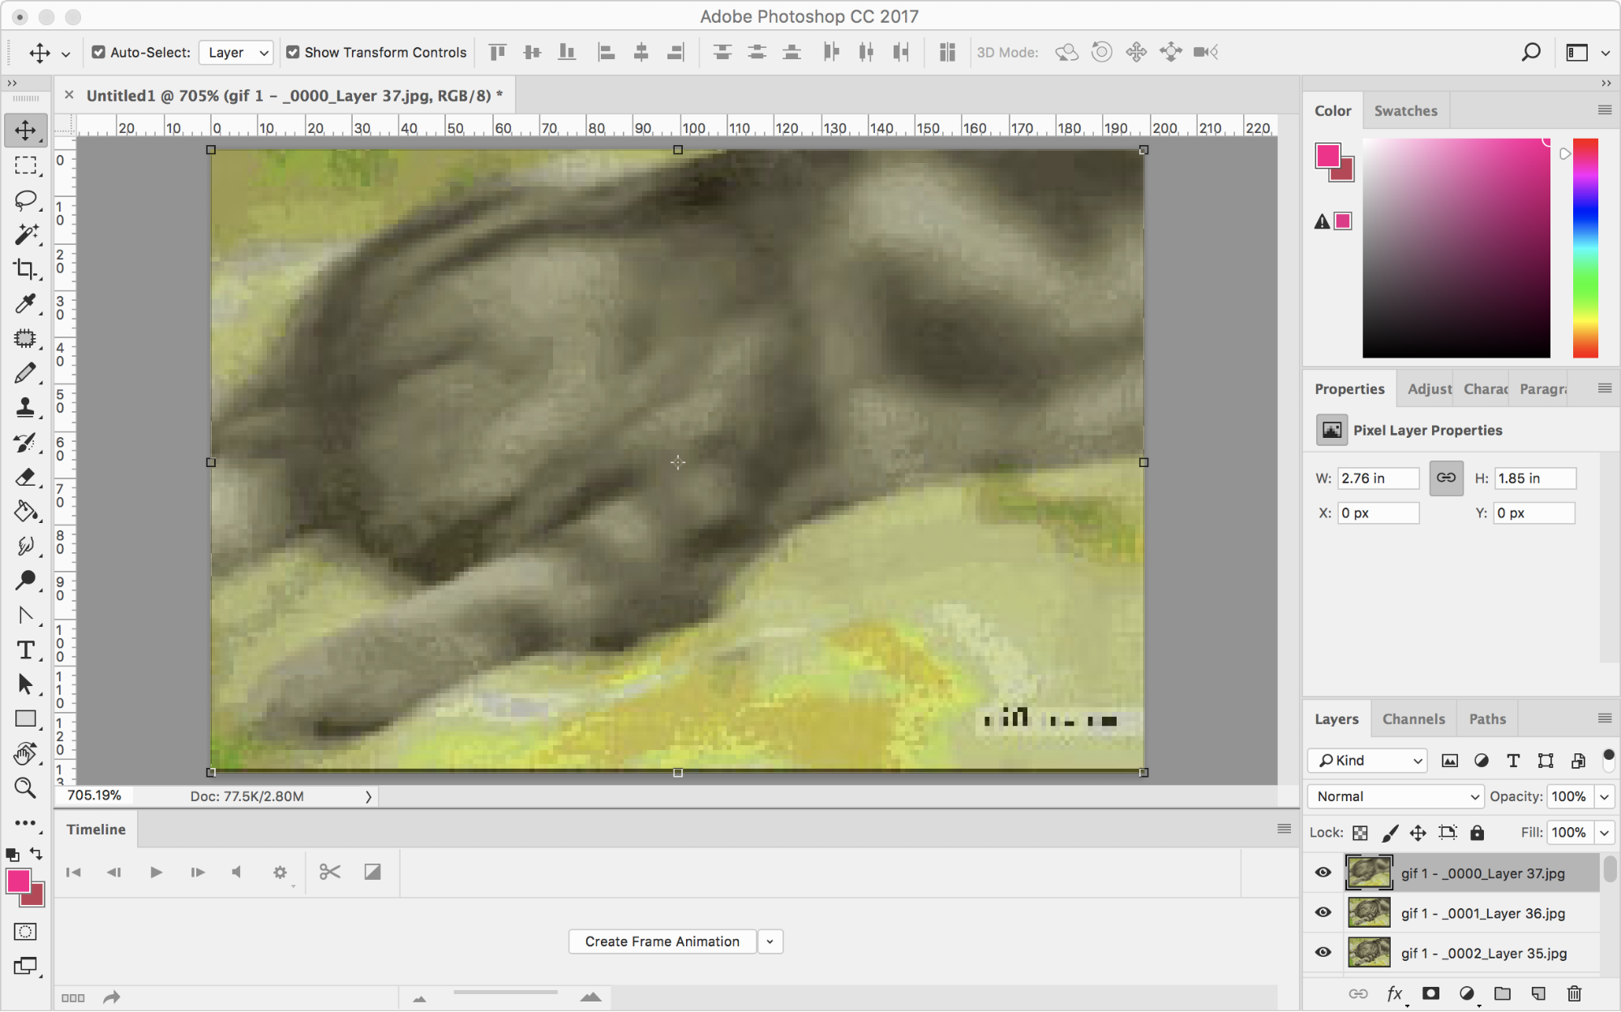Toggle visibility of gif 1 _0002_Layer 35.jpg
The width and height of the screenshot is (1621, 1012).
point(1324,953)
